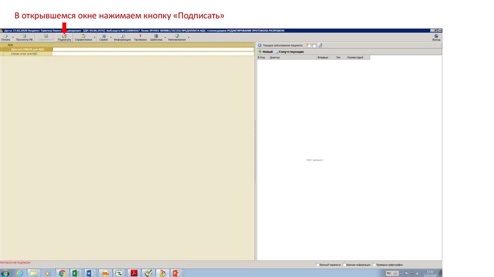494x277 pixels.
Task: Click the greyed Сохранить F2 button
Action: (46, 38)
